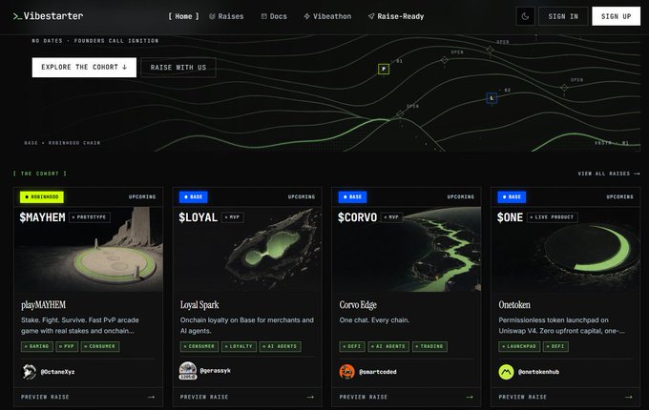Open @gerassyk profile handle
Viewport: 649px width, 410px height.
pos(216,371)
